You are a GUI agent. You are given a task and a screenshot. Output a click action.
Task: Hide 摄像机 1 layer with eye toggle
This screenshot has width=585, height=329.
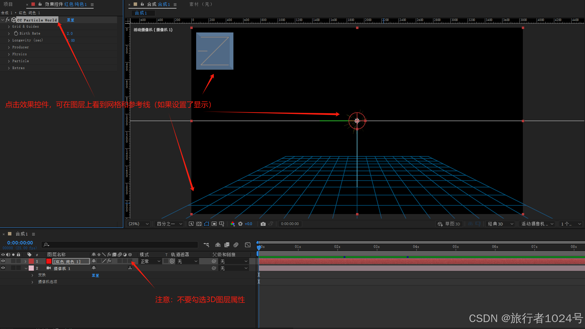pyautogui.click(x=3, y=268)
